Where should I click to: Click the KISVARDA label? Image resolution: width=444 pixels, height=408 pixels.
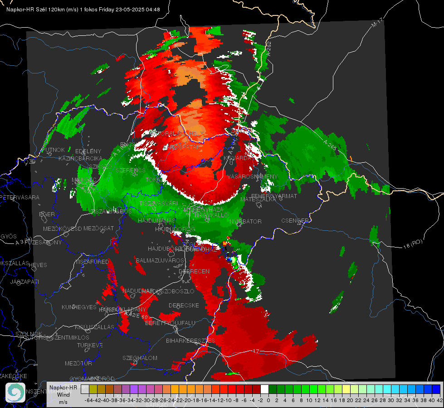coord(237,158)
